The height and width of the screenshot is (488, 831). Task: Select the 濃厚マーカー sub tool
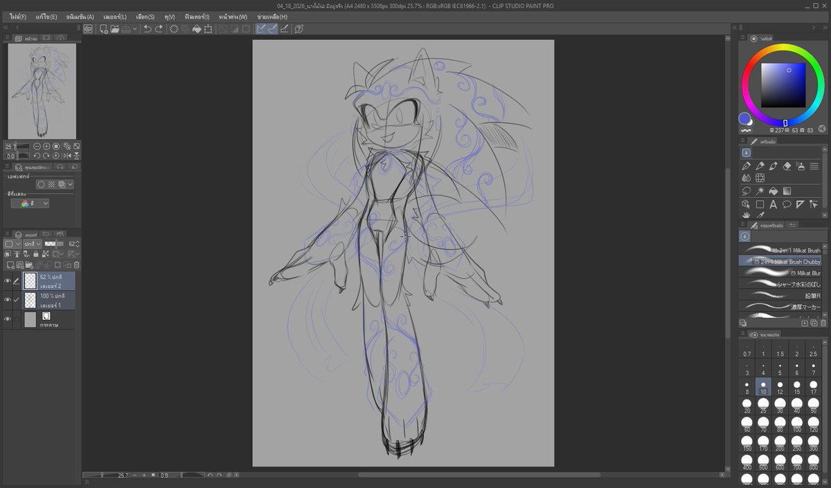click(x=780, y=306)
